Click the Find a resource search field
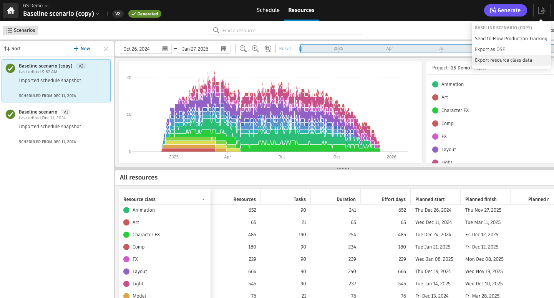The height and width of the screenshot is (298, 554). [x=285, y=30]
